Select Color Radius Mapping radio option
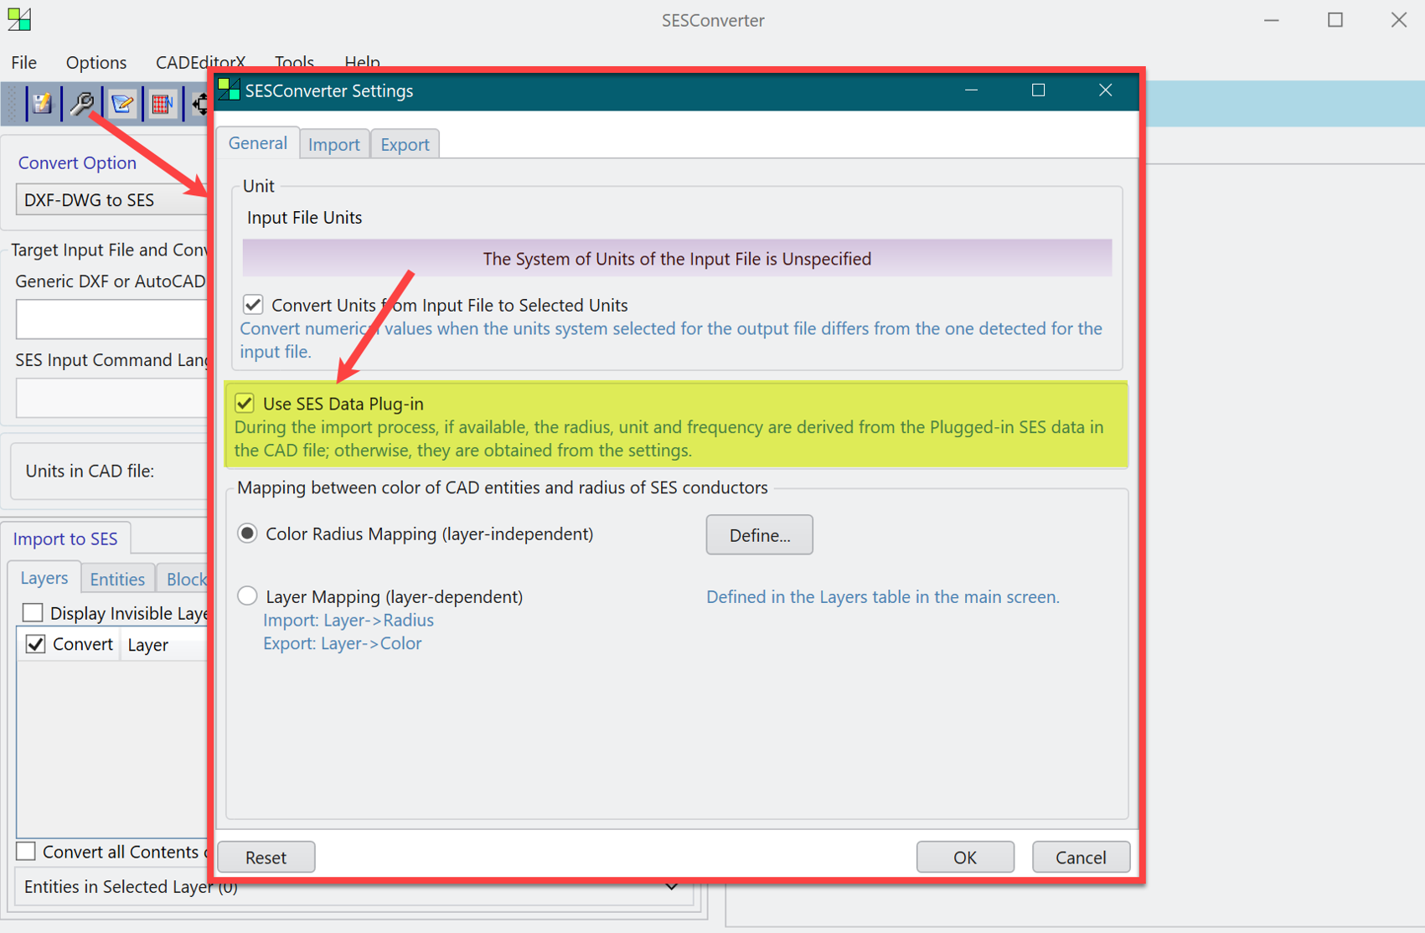The width and height of the screenshot is (1425, 933). pos(247,534)
